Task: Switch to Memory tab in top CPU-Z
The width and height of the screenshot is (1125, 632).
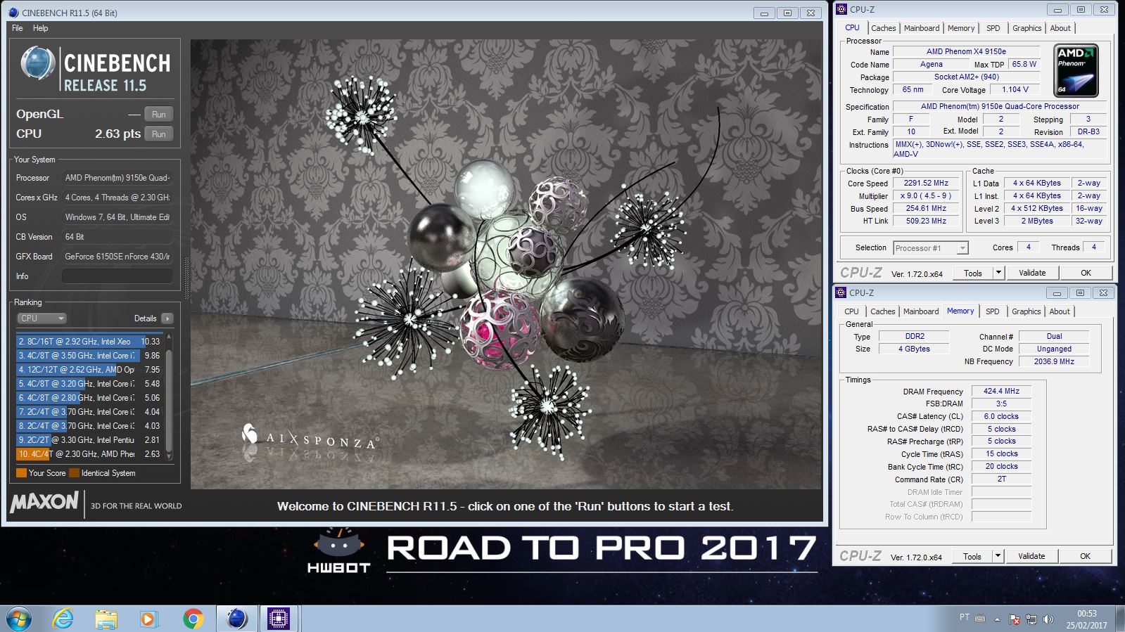Action: pos(960,28)
